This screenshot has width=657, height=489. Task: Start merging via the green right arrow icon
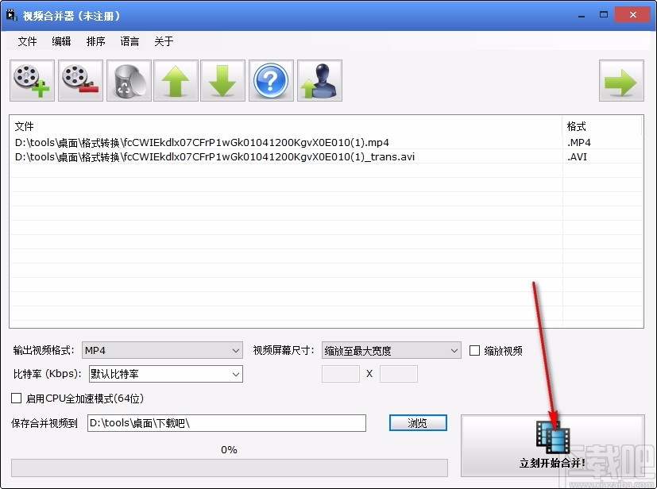[620, 80]
